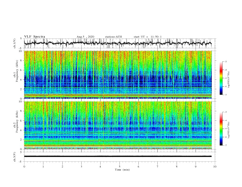Click the "2" tick on the time axis
The image size is (242, 187).
click(62, 167)
